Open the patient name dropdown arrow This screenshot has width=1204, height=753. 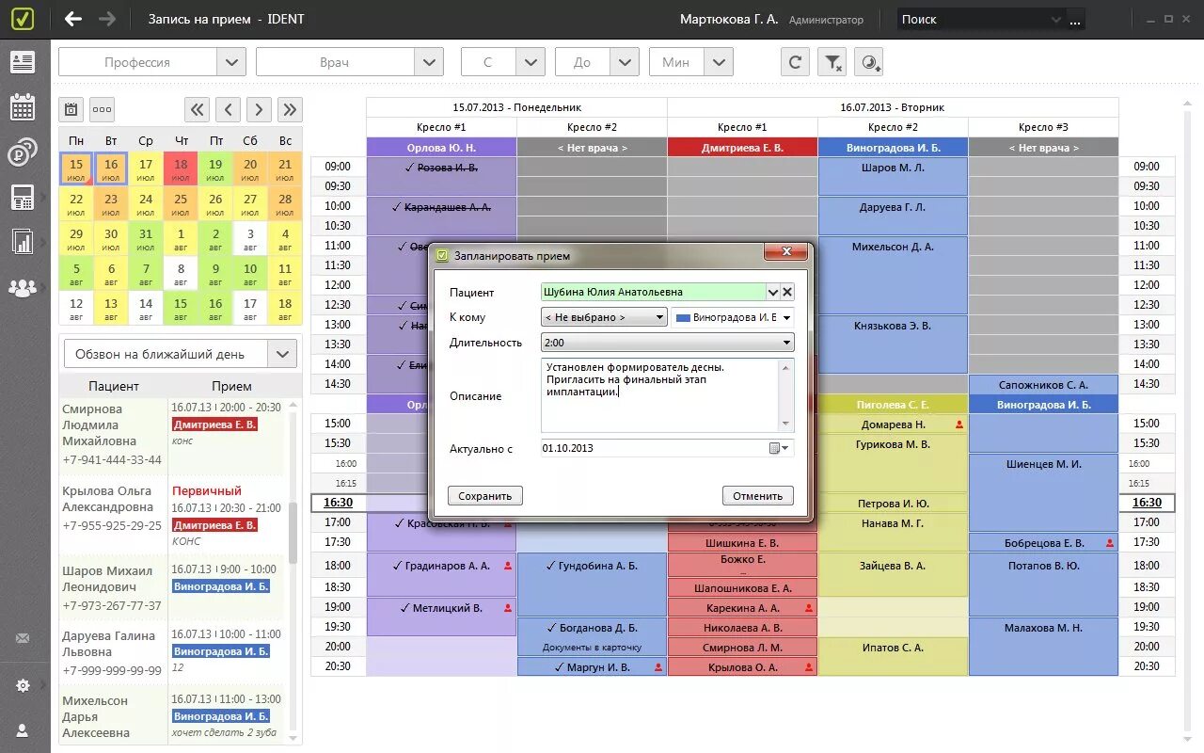773,292
